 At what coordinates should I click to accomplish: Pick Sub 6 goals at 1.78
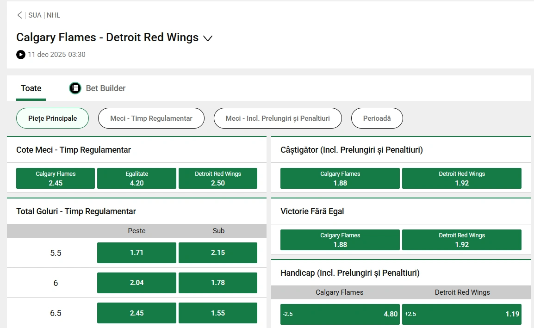click(x=217, y=283)
